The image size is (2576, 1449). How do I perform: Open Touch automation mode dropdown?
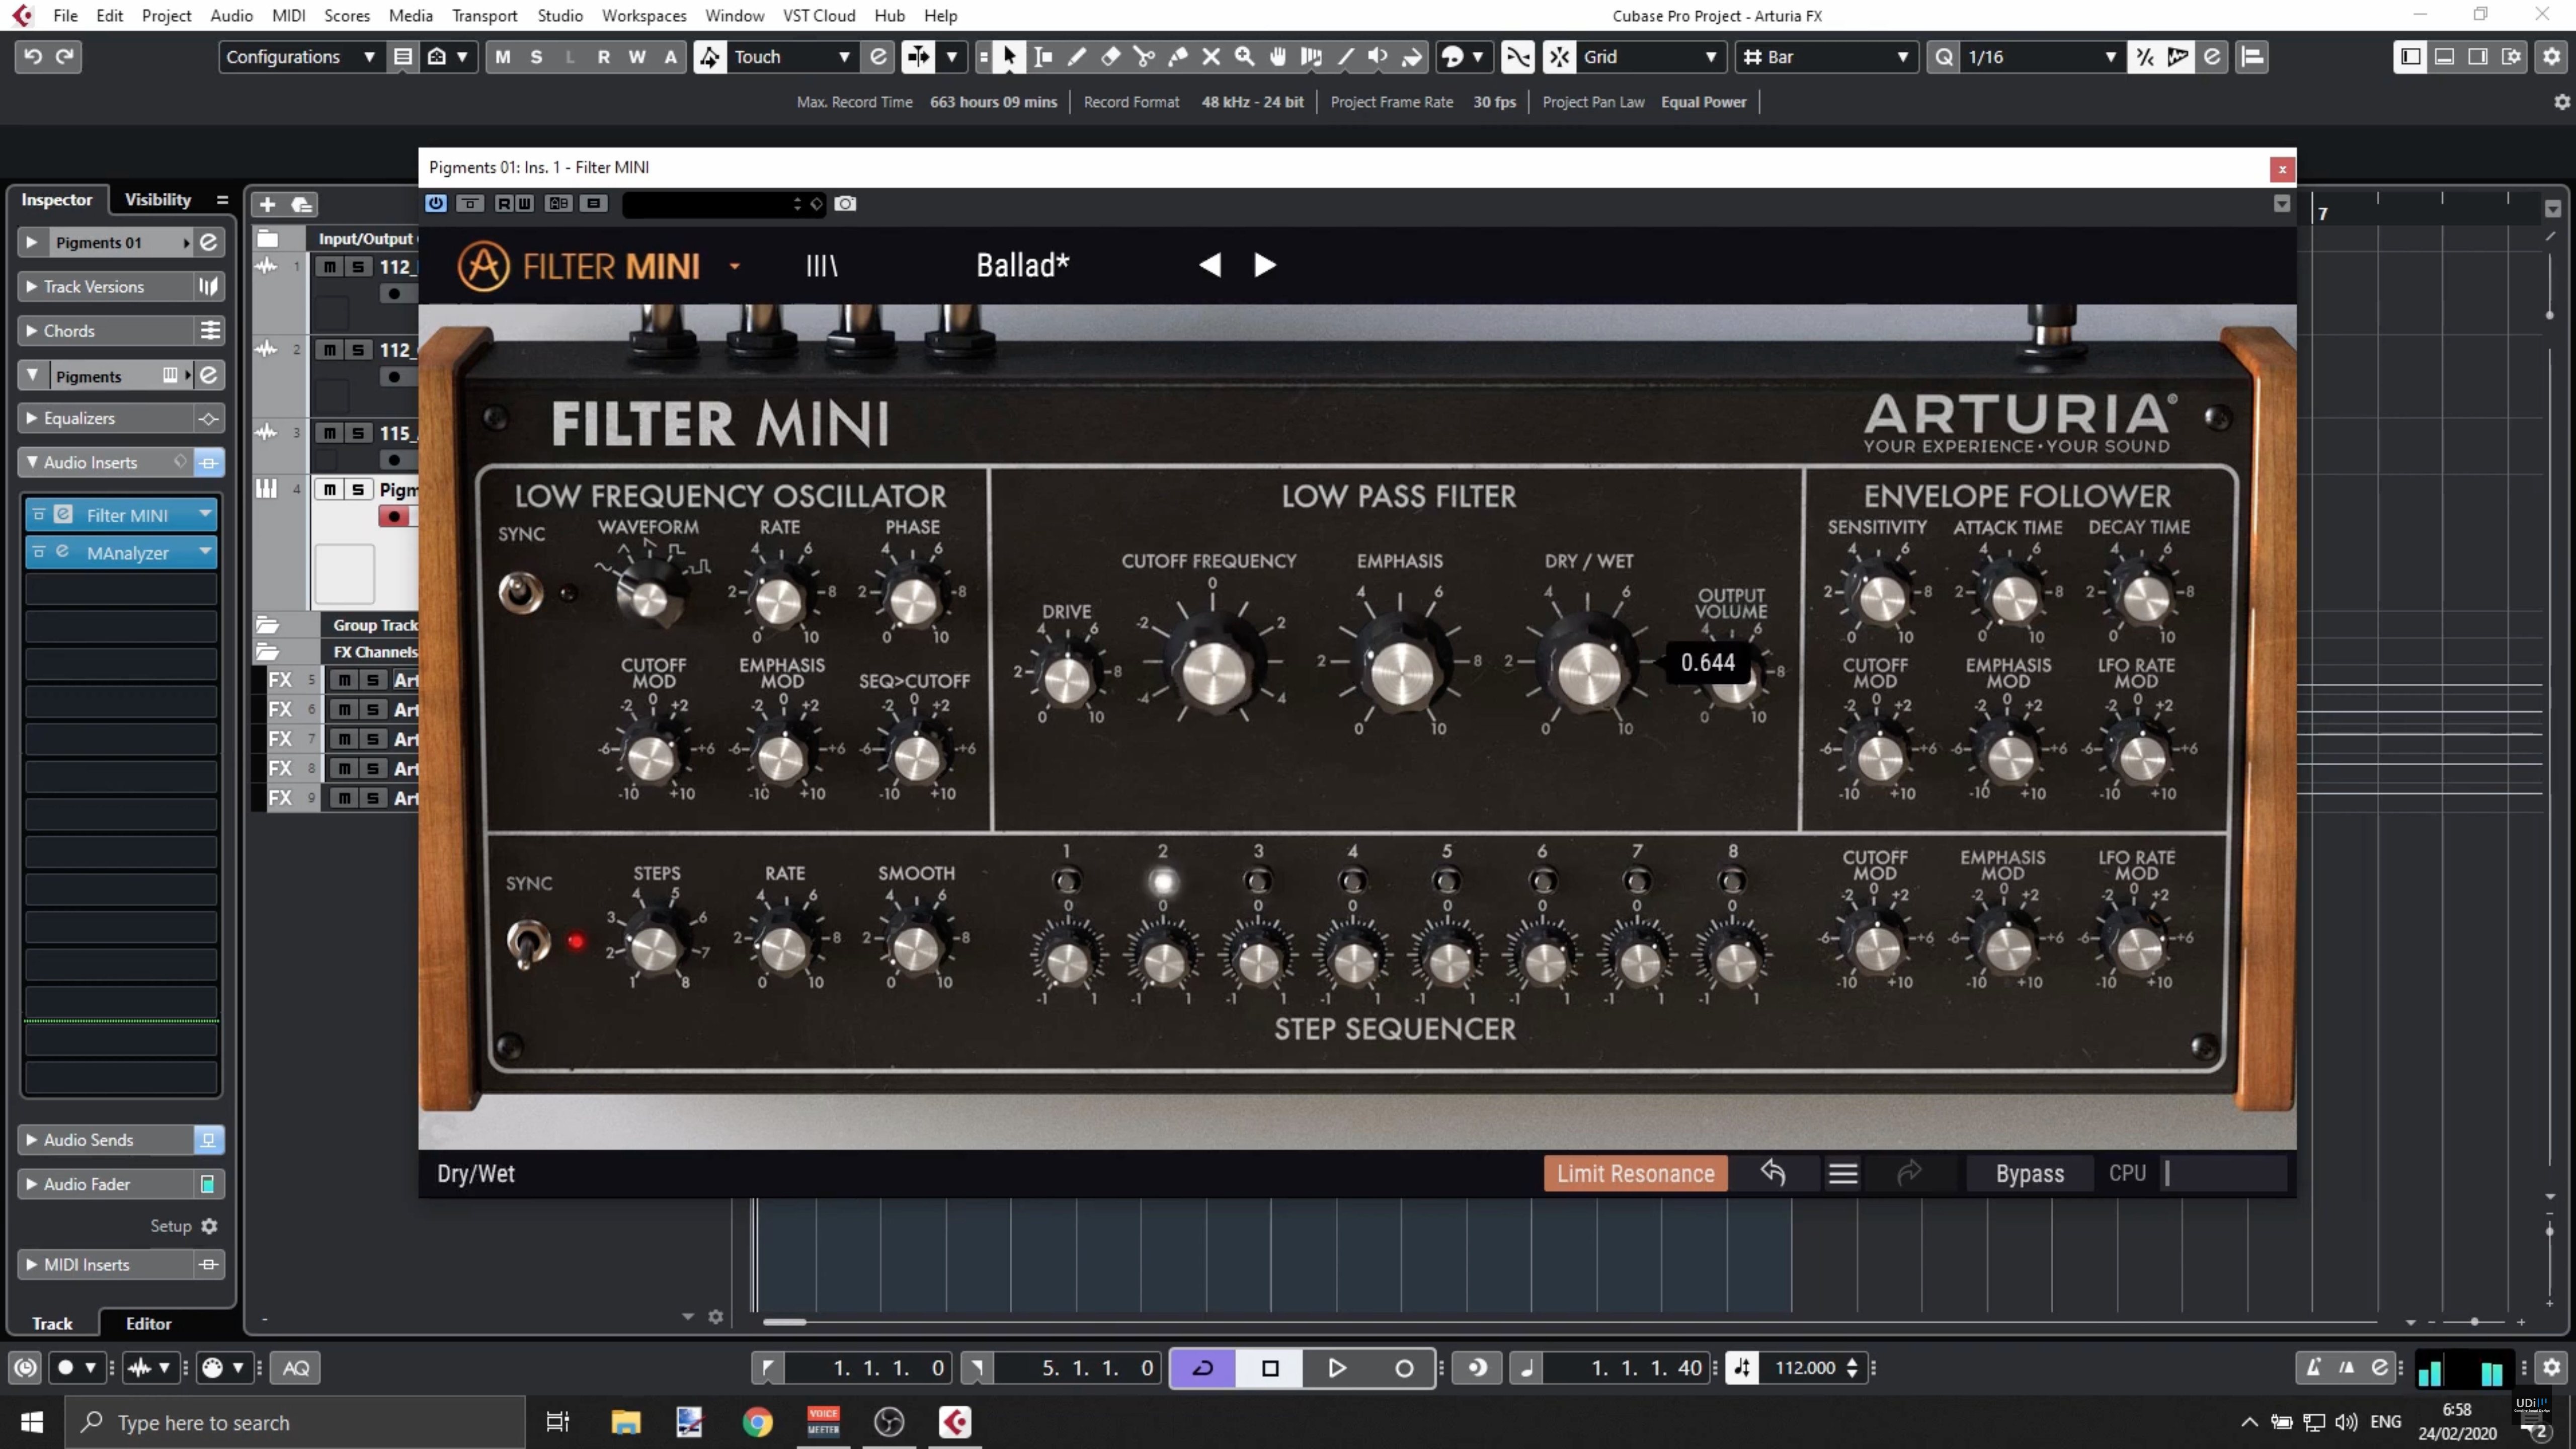792,57
